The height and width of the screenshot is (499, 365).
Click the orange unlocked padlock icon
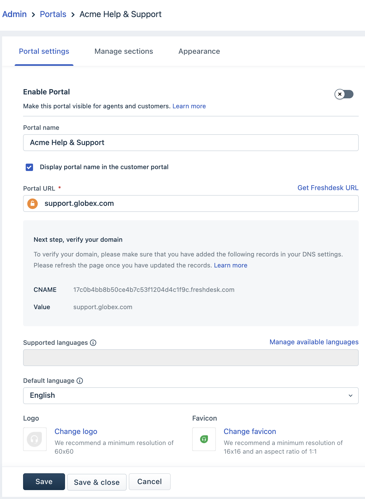33,203
